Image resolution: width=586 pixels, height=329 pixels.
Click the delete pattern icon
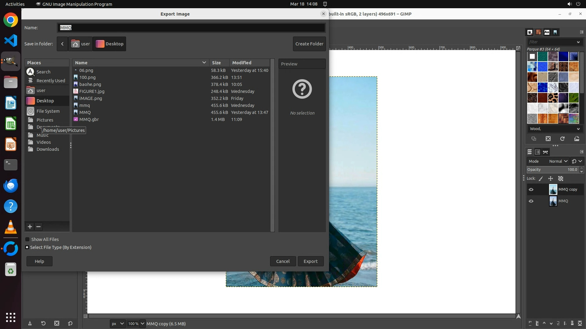[x=548, y=139]
